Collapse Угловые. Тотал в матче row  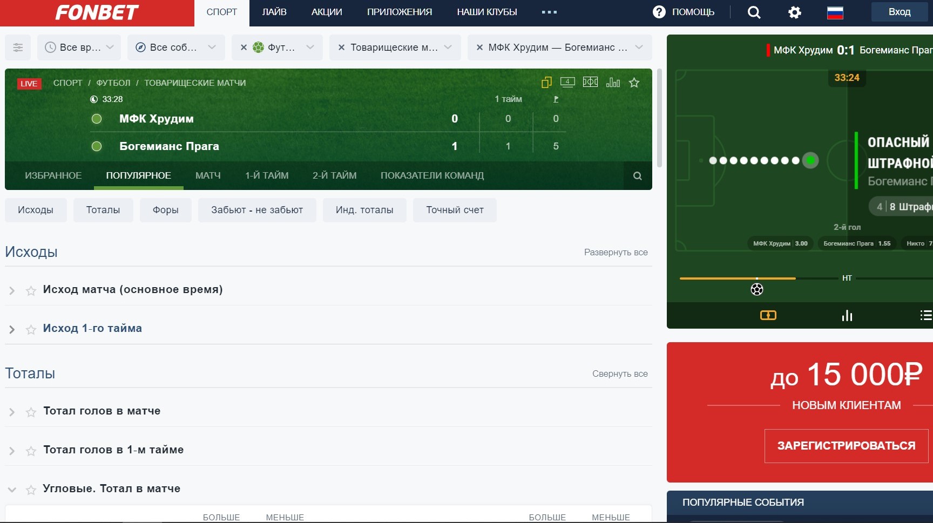point(12,490)
